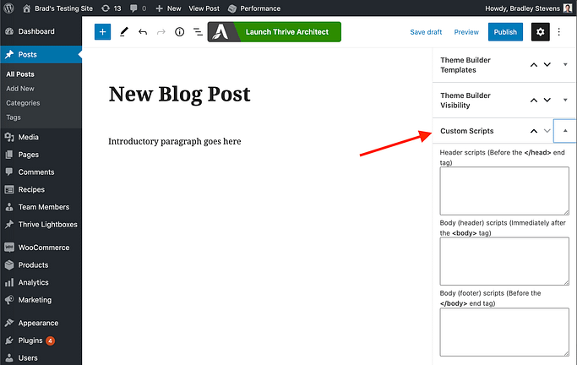This screenshot has height=365, width=577.
Task: Open the Details info circle icon
Action: 179,32
